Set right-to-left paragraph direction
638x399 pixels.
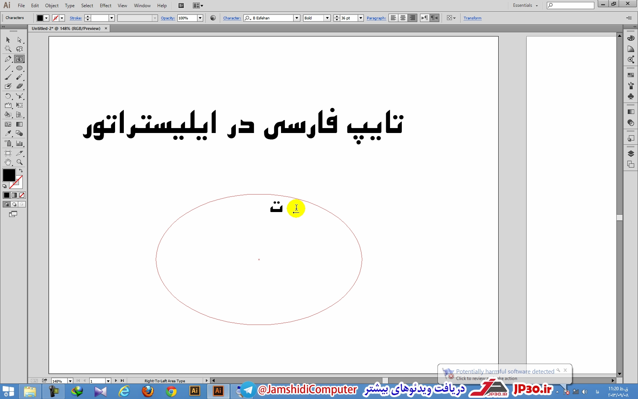(x=434, y=18)
